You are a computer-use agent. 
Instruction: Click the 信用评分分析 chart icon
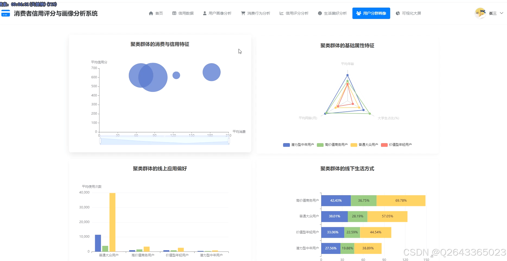click(281, 13)
